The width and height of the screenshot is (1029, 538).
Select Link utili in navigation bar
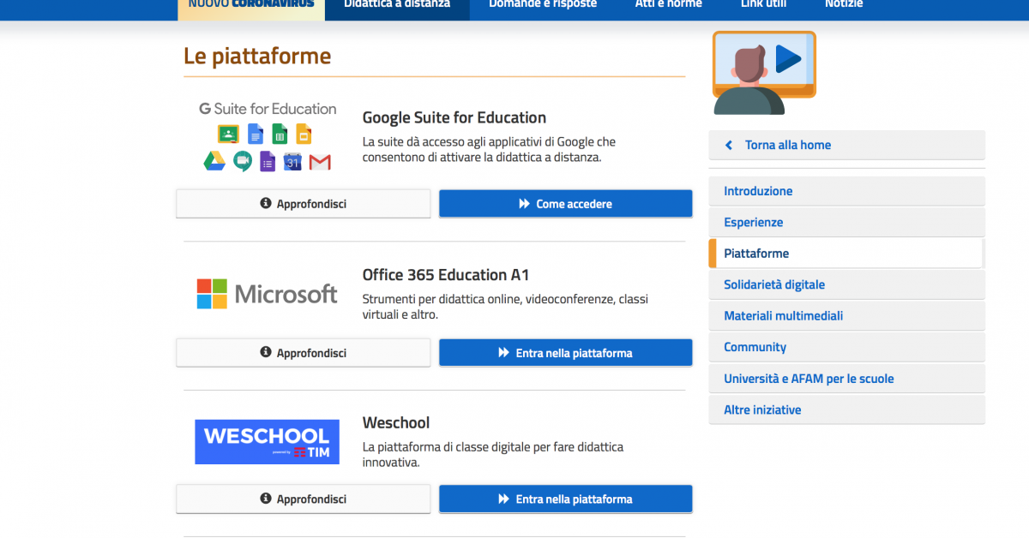pyautogui.click(x=763, y=5)
